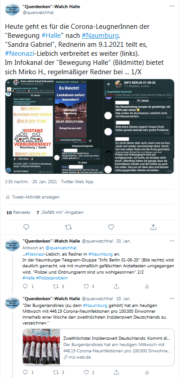Reply to the main tweet
180x378 pixels.
[x=26, y=227]
